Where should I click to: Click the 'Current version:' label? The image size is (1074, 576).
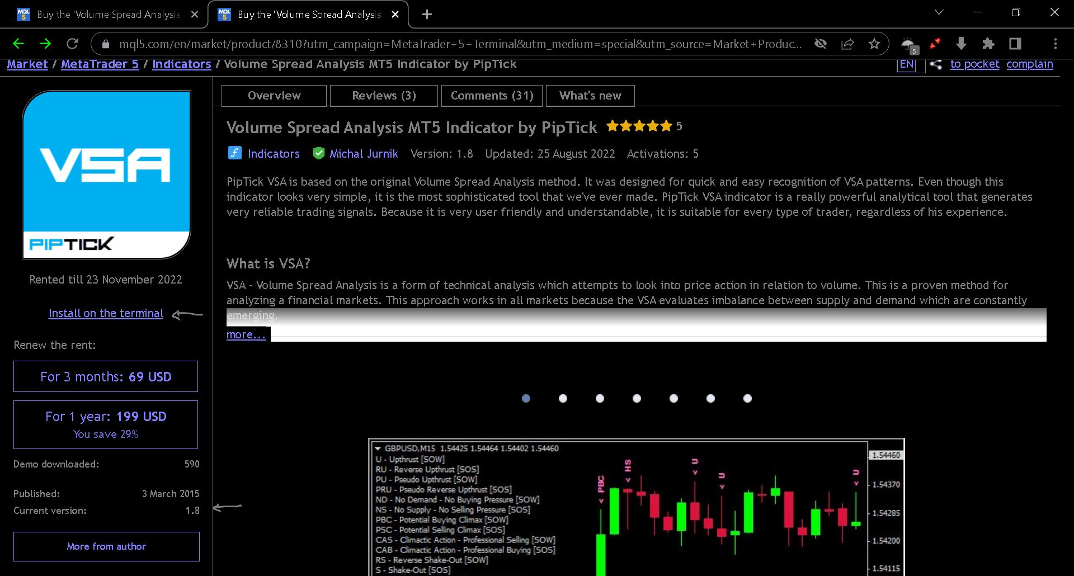[x=50, y=511]
